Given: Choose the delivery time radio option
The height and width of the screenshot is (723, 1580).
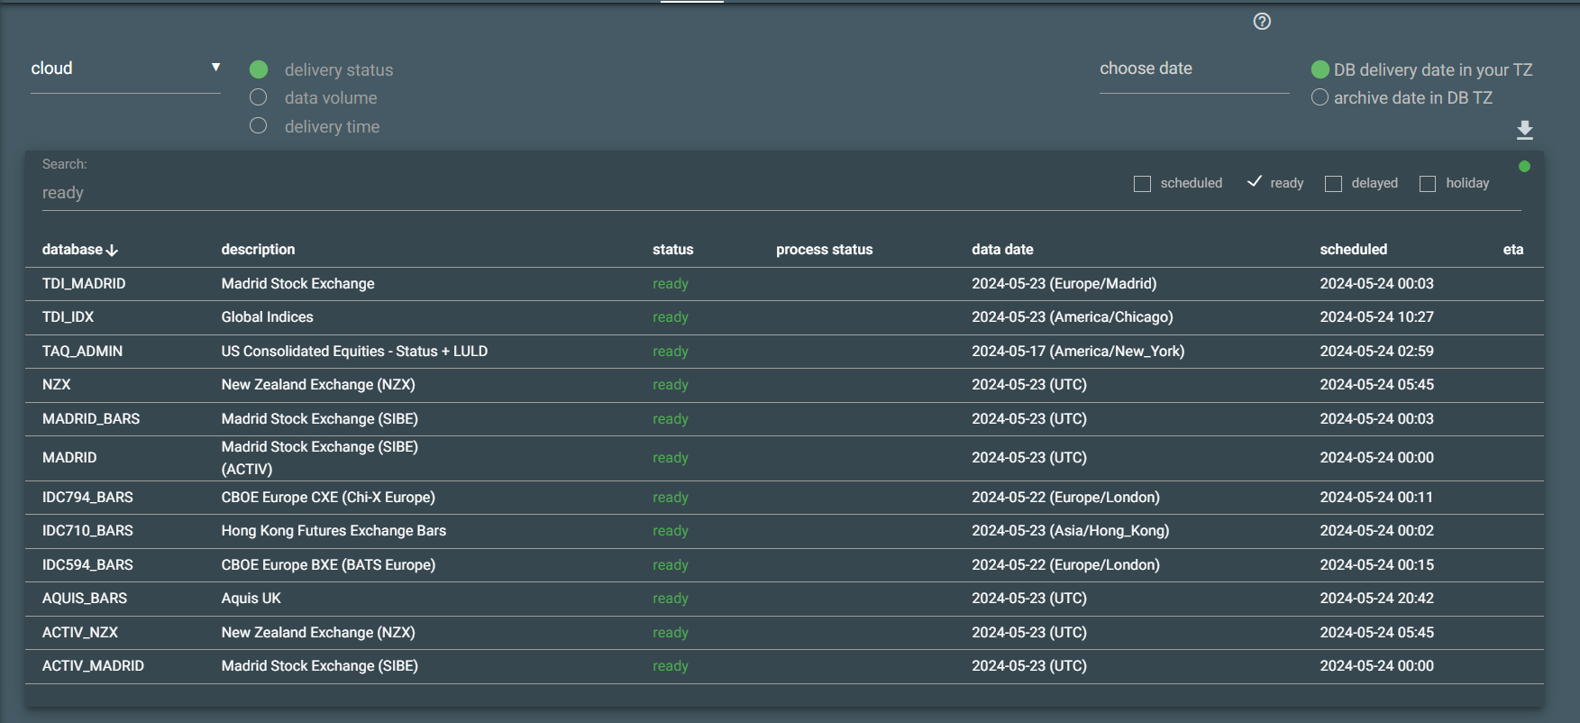Looking at the screenshot, I should [x=259, y=126].
